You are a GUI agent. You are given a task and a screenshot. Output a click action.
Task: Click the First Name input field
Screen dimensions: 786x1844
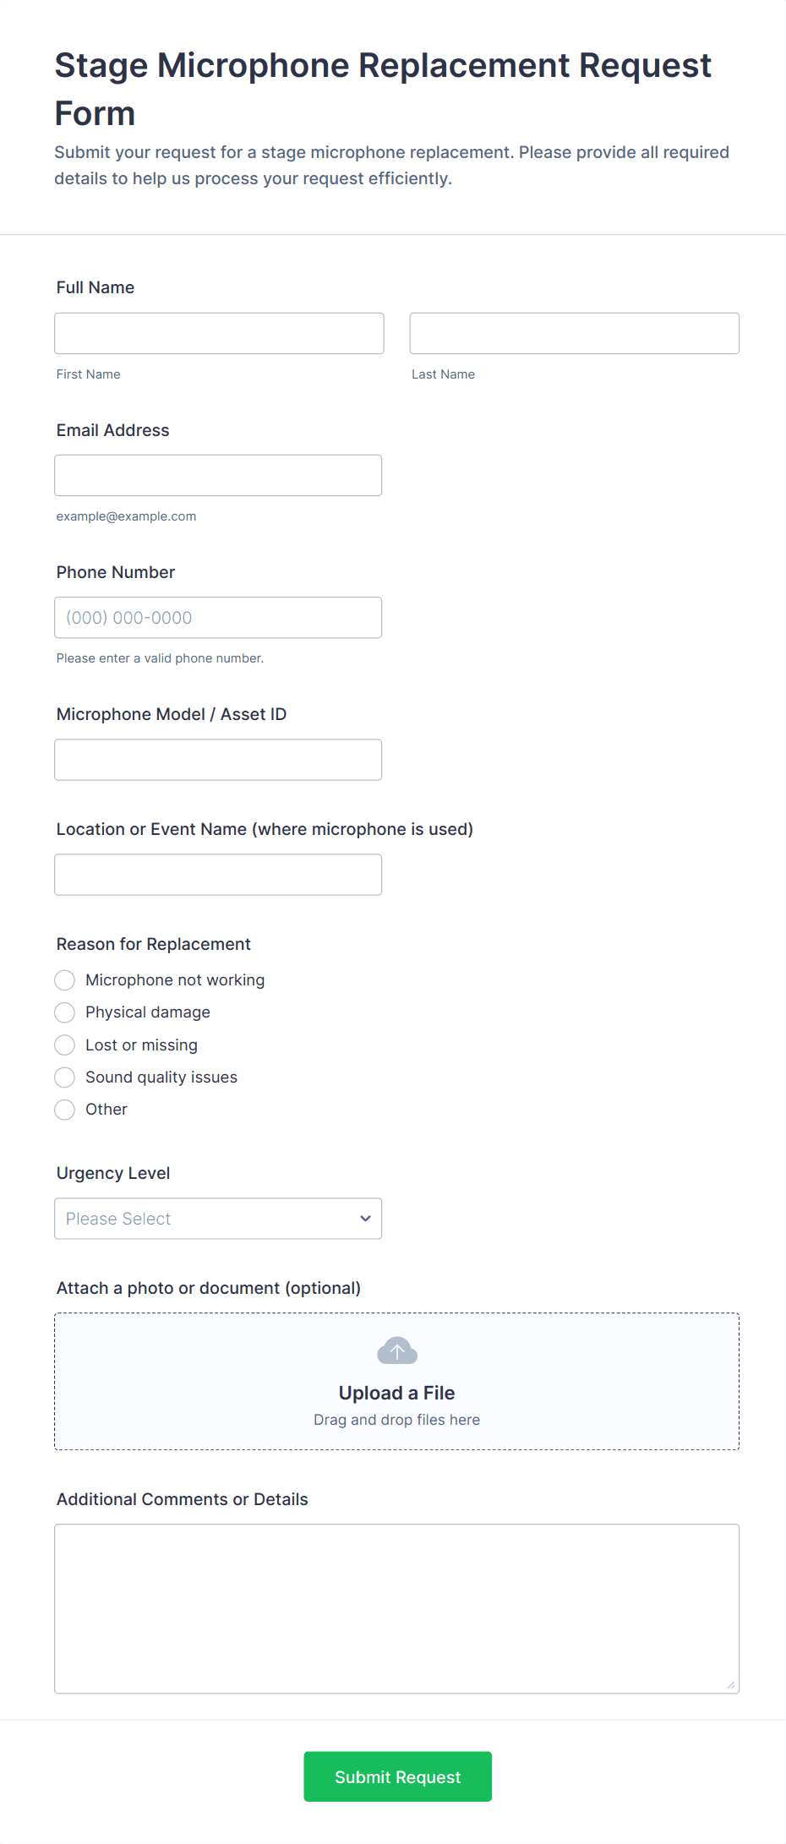tap(218, 333)
